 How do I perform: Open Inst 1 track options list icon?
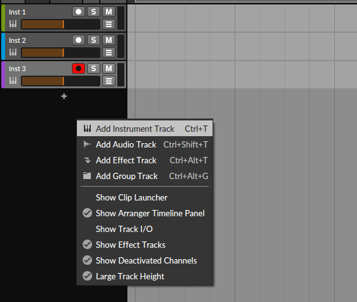(108, 24)
